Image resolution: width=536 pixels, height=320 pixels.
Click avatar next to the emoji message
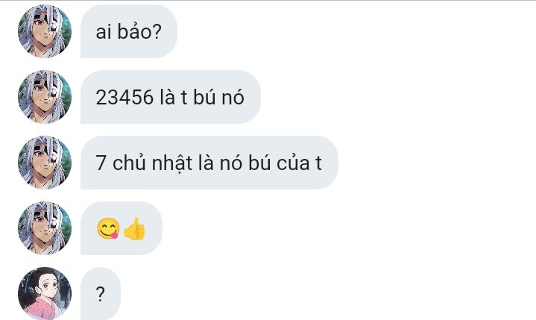tap(45, 228)
